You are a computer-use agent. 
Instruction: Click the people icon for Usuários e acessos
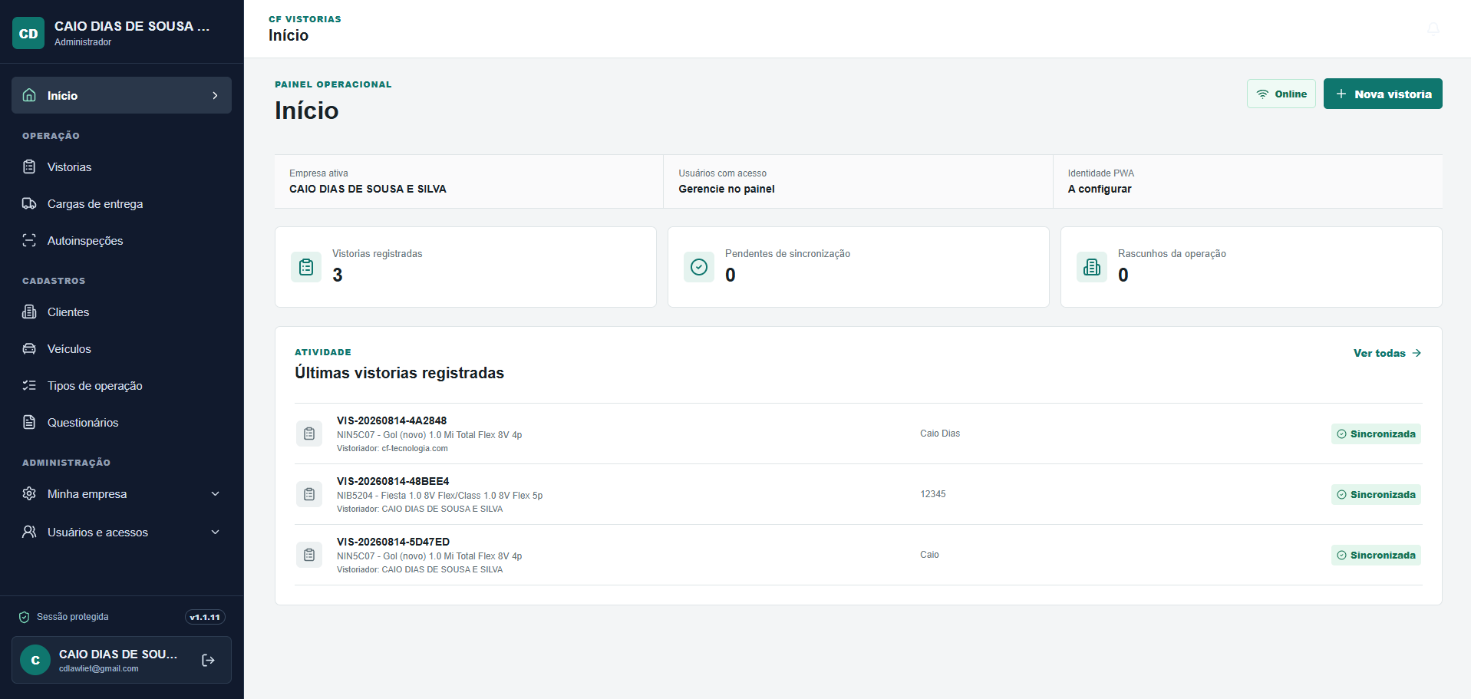tap(29, 532)
